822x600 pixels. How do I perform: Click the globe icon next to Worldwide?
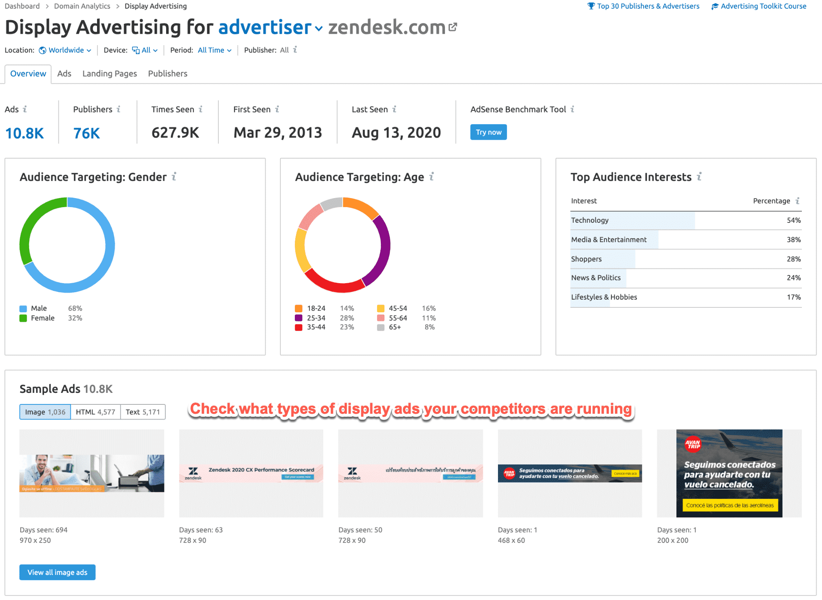tap(42, 50)
